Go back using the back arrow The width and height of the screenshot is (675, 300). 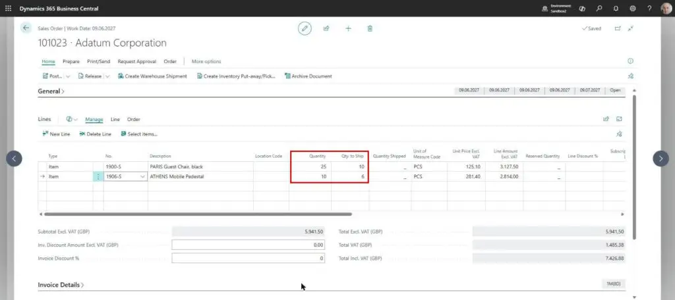click(x=26, y=28)
